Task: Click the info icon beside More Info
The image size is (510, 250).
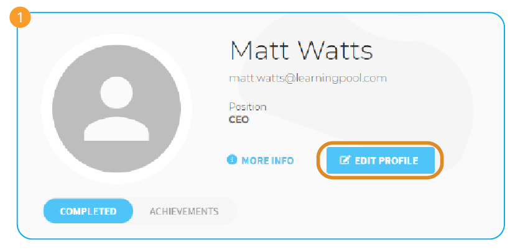Action: pos(231,160)
